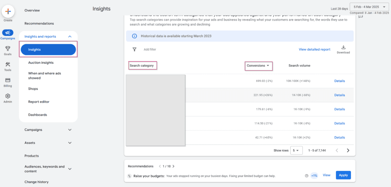Image resolution: width=391 pixels, height=187 pixels.
Task: Sort by Conversions column arrow
Action: click(268, 66)
